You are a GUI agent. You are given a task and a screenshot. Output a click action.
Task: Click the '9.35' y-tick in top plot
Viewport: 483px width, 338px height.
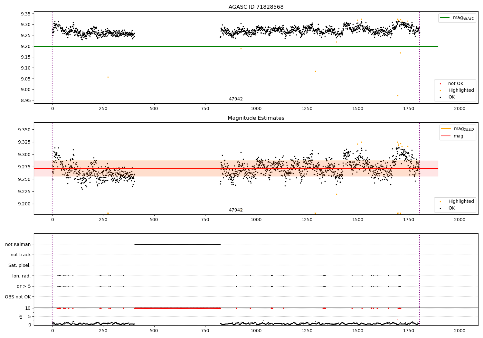click(x=26, y=14)
